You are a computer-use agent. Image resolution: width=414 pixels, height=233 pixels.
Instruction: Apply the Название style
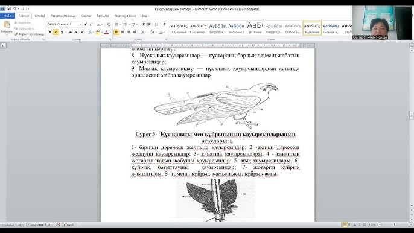tap(255, 28)
